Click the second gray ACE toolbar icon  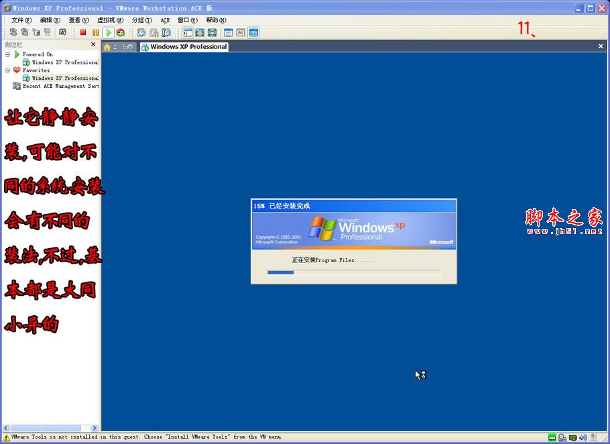[25, 32]
